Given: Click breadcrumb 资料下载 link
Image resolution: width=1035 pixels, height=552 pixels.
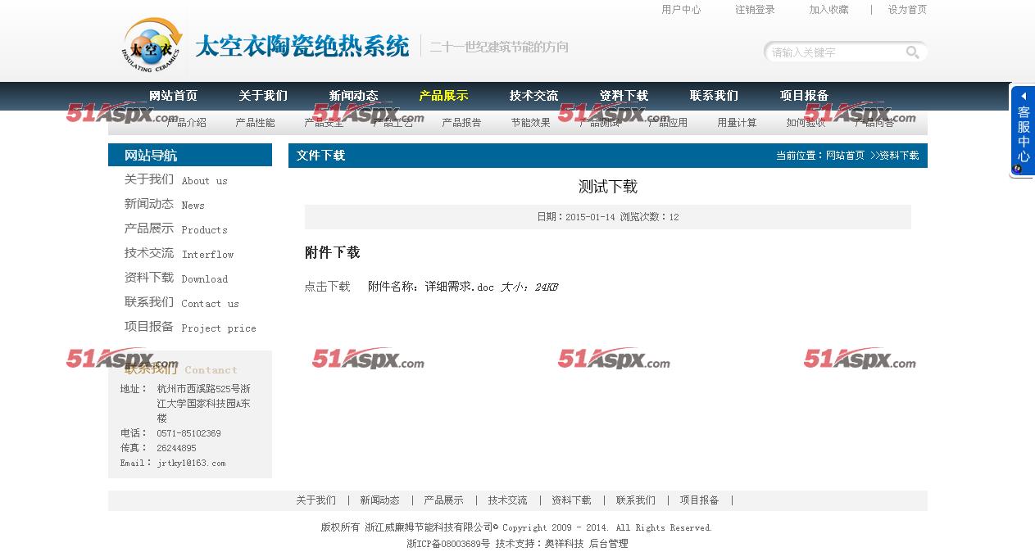Looking at the screenshot, I should coord(899,156).
